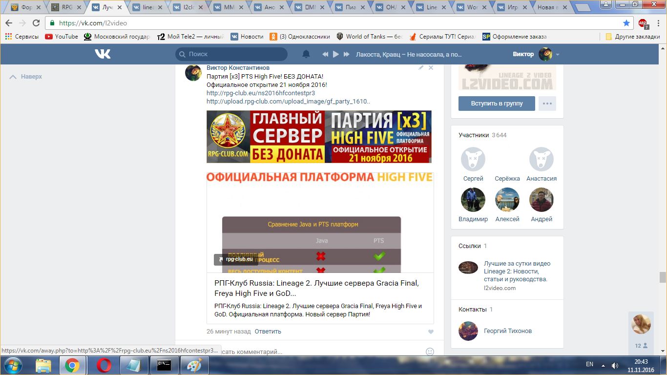Switch to the ОНЛ browser tab
The height and width of the screenshot is (375, 667).
pos(392,7)
